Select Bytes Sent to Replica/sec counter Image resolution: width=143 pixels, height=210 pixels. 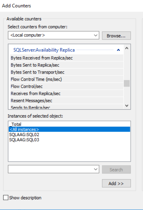[x=67, y=65]
